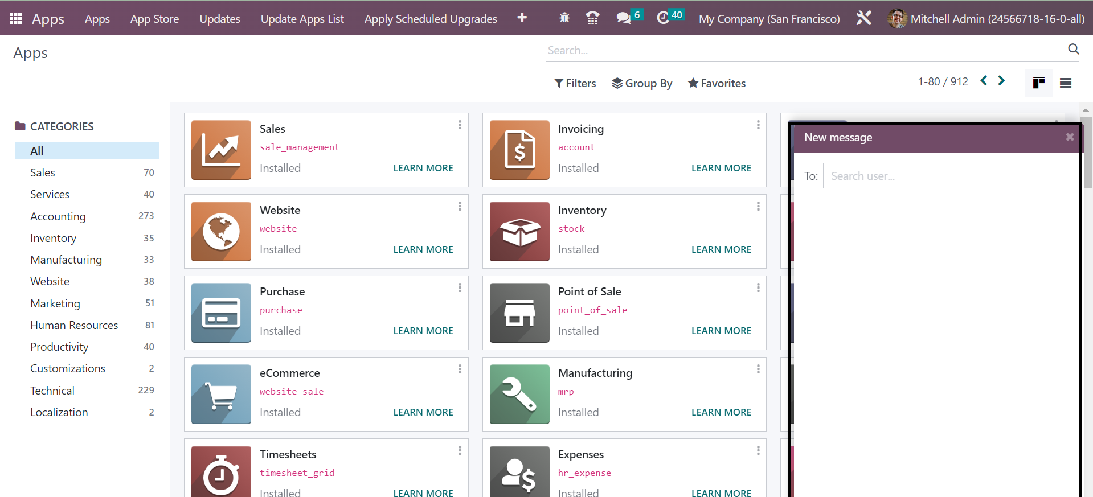The height and width of the screenshot is (497, 1093).
Task: Click LEARN MORE on the Inventory app
Action: pos(721,249)
